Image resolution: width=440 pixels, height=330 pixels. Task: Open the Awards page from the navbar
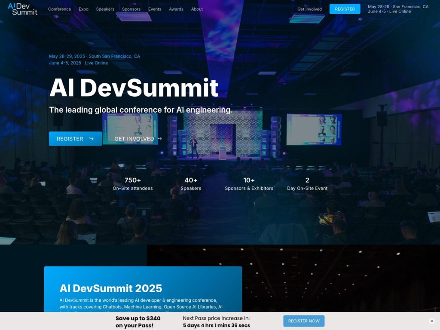[x=176, y=9]
